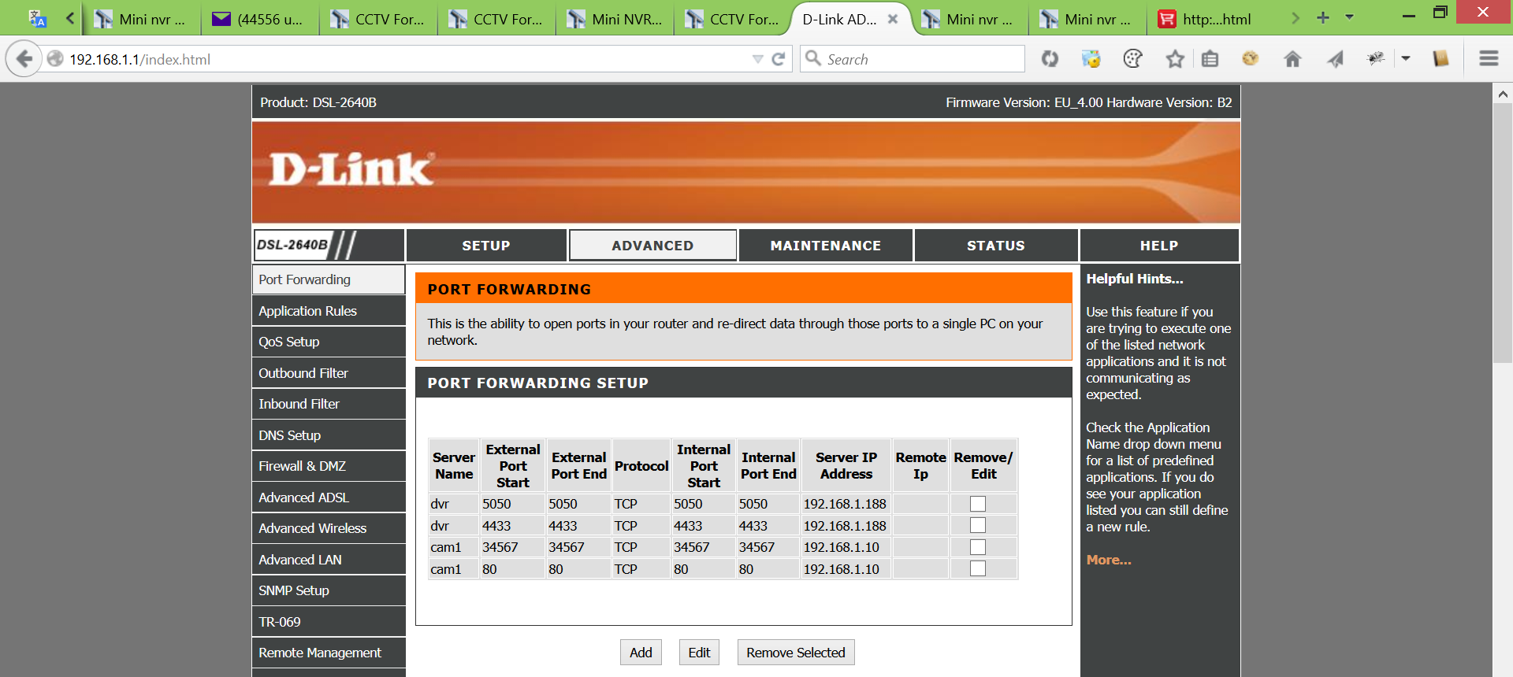This screenshot has width=1513, height=677.
Task: Bookmark this page with the star icon
Action: [x=1175, y=59]
